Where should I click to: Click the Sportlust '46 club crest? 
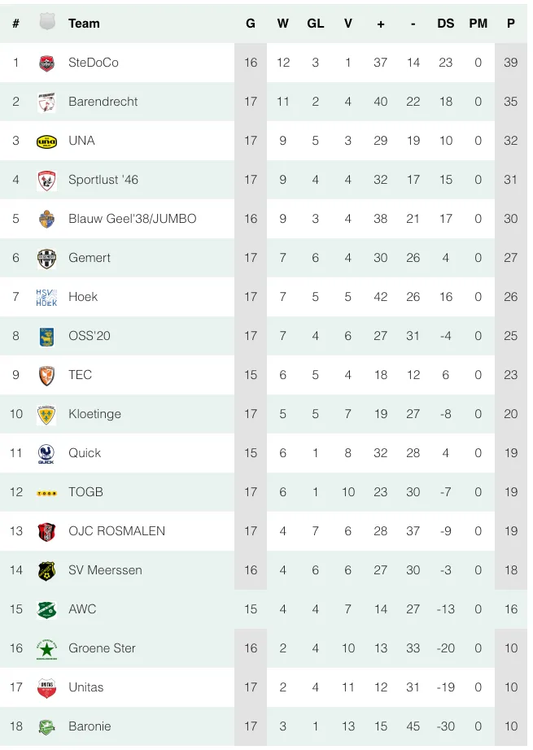(x=47, y=180)
